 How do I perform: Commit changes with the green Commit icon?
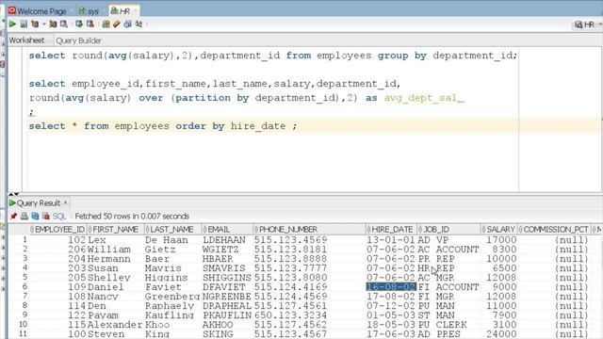(79, 24)
